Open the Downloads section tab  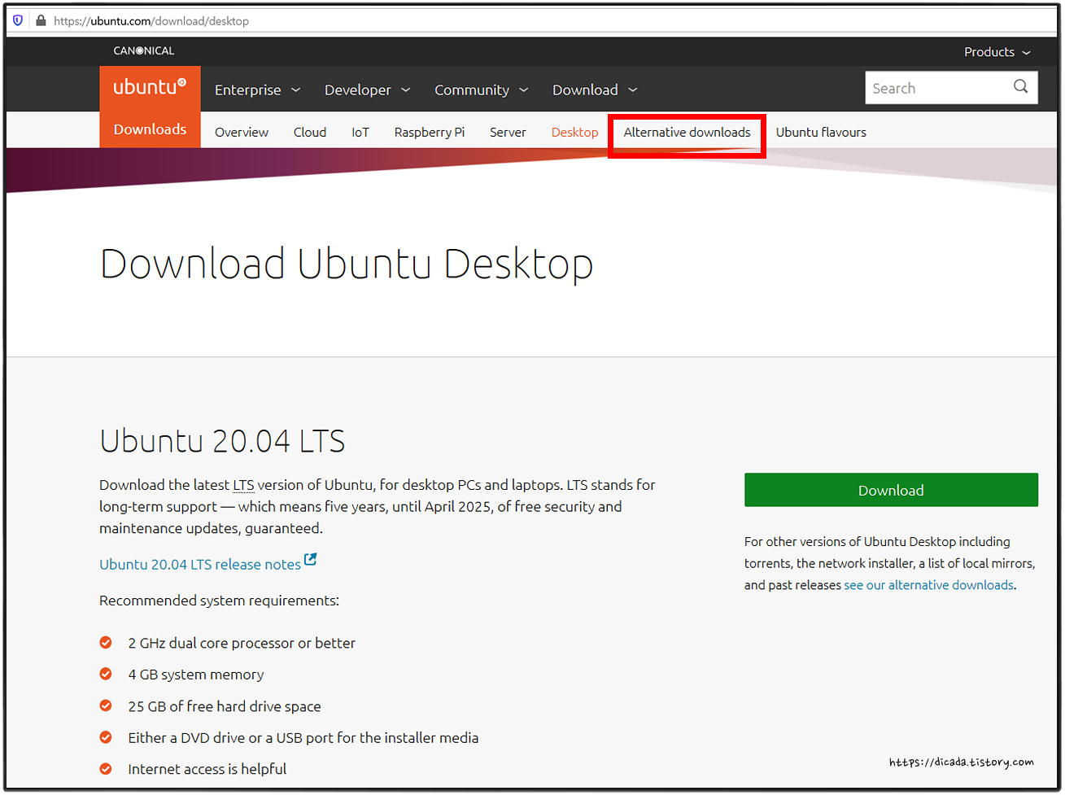[150, 129]
